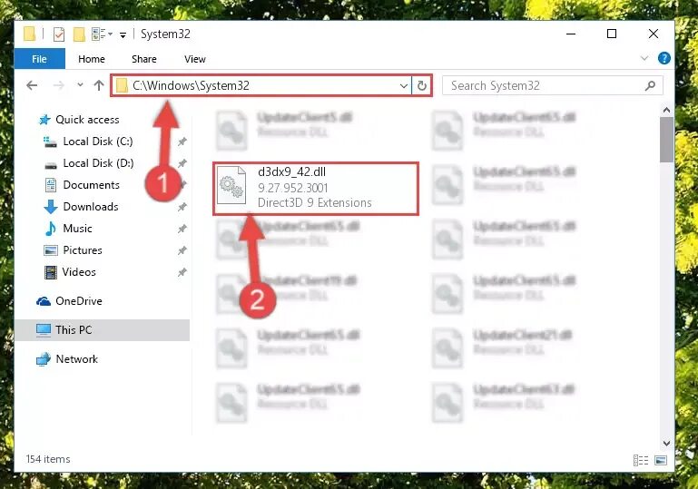Click the Quick access star icon
Image resolution: width=698 pixels, height=489 pixels.
click(x=44, y=119)
